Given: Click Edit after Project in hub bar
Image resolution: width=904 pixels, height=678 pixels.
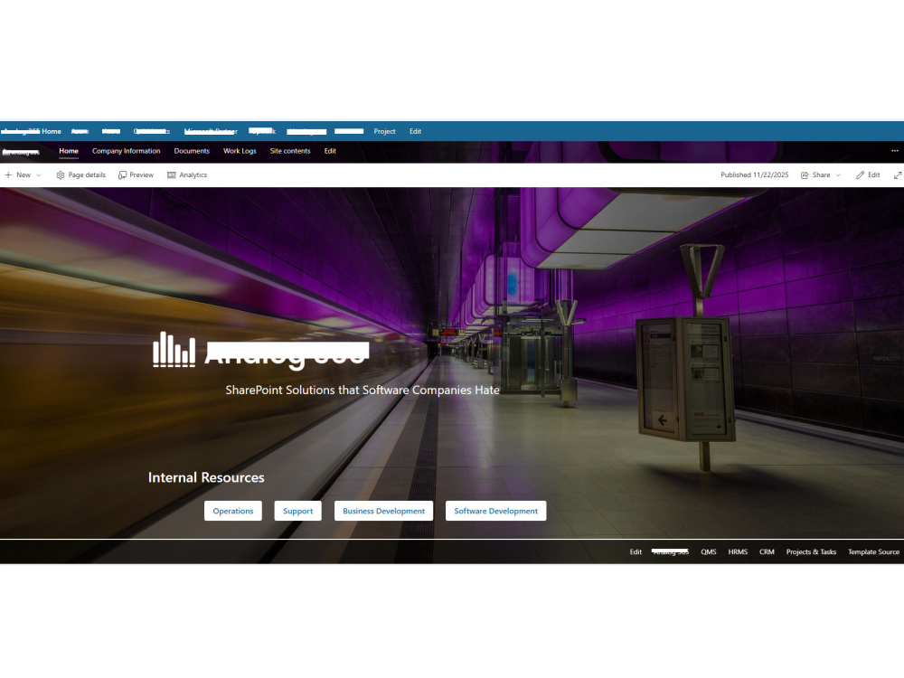Looking at the screenshot, I should pos(415,131).
